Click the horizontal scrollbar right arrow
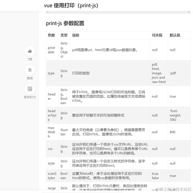This screenshot has height=193, width=193. [x=189, y=12]
